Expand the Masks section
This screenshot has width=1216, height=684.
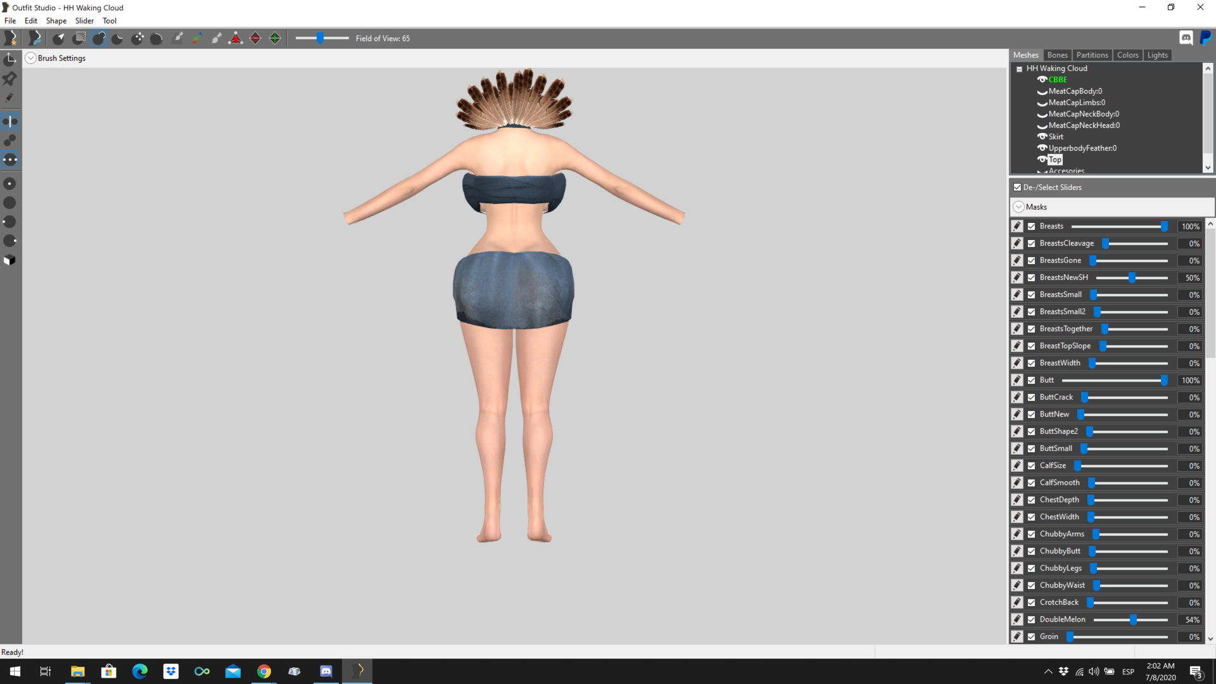(1018, 207)
